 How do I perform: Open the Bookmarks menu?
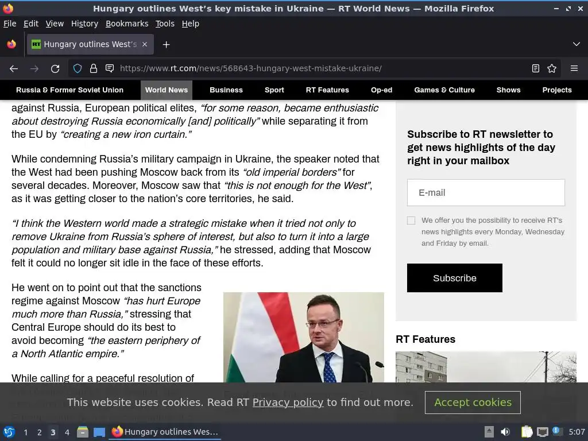127,24
